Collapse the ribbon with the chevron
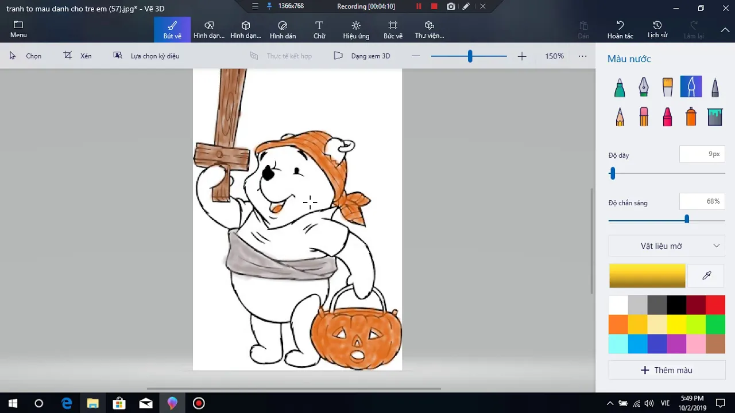This screenshot has width=735, height=413. click(725, 30)
